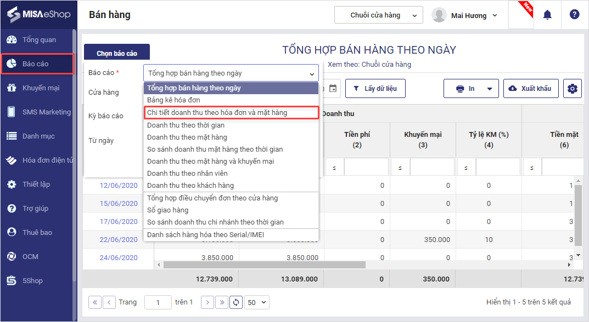Open page size 50 dropdown

(x=257, y=302)
